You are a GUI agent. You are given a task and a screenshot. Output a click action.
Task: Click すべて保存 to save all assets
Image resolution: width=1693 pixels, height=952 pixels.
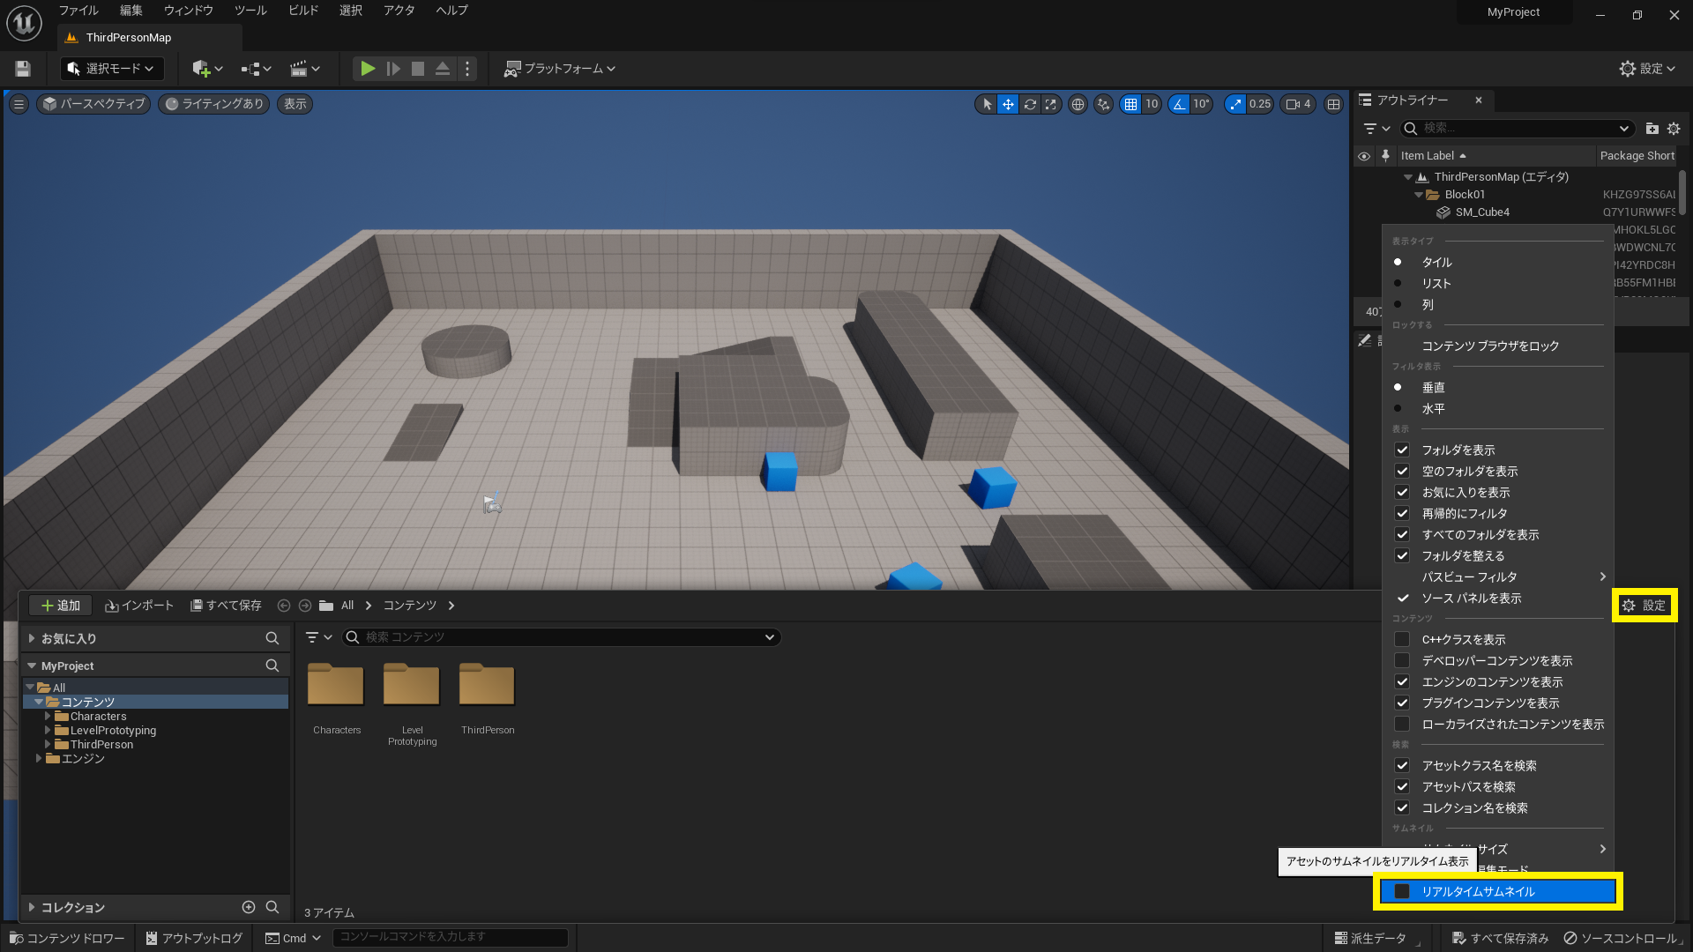pos(226,606)
